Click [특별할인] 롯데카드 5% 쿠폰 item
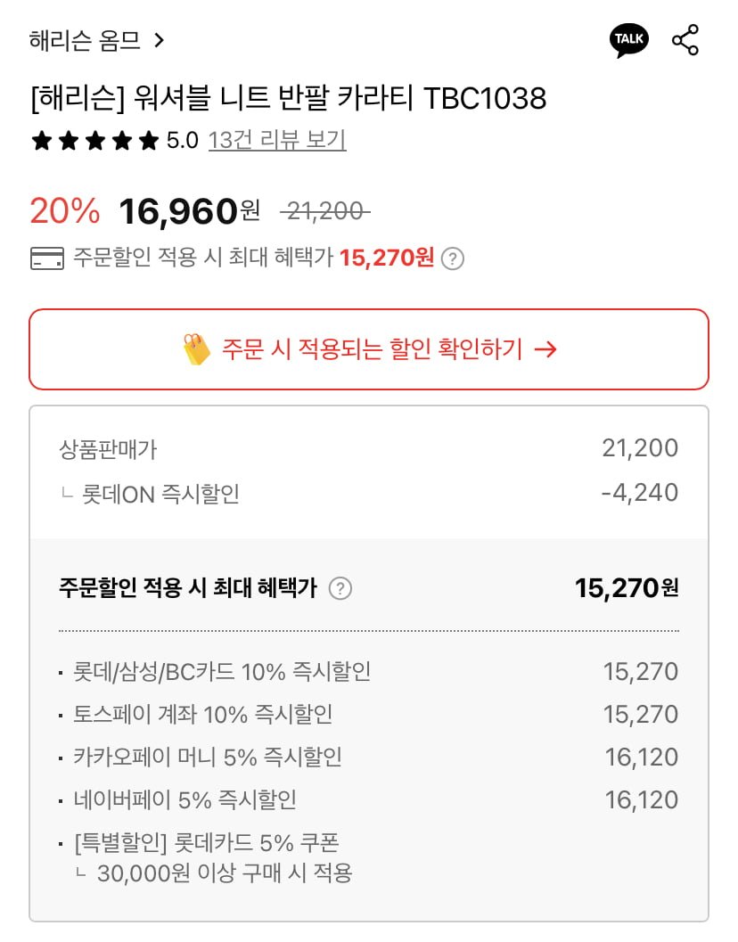 point(207,842)
